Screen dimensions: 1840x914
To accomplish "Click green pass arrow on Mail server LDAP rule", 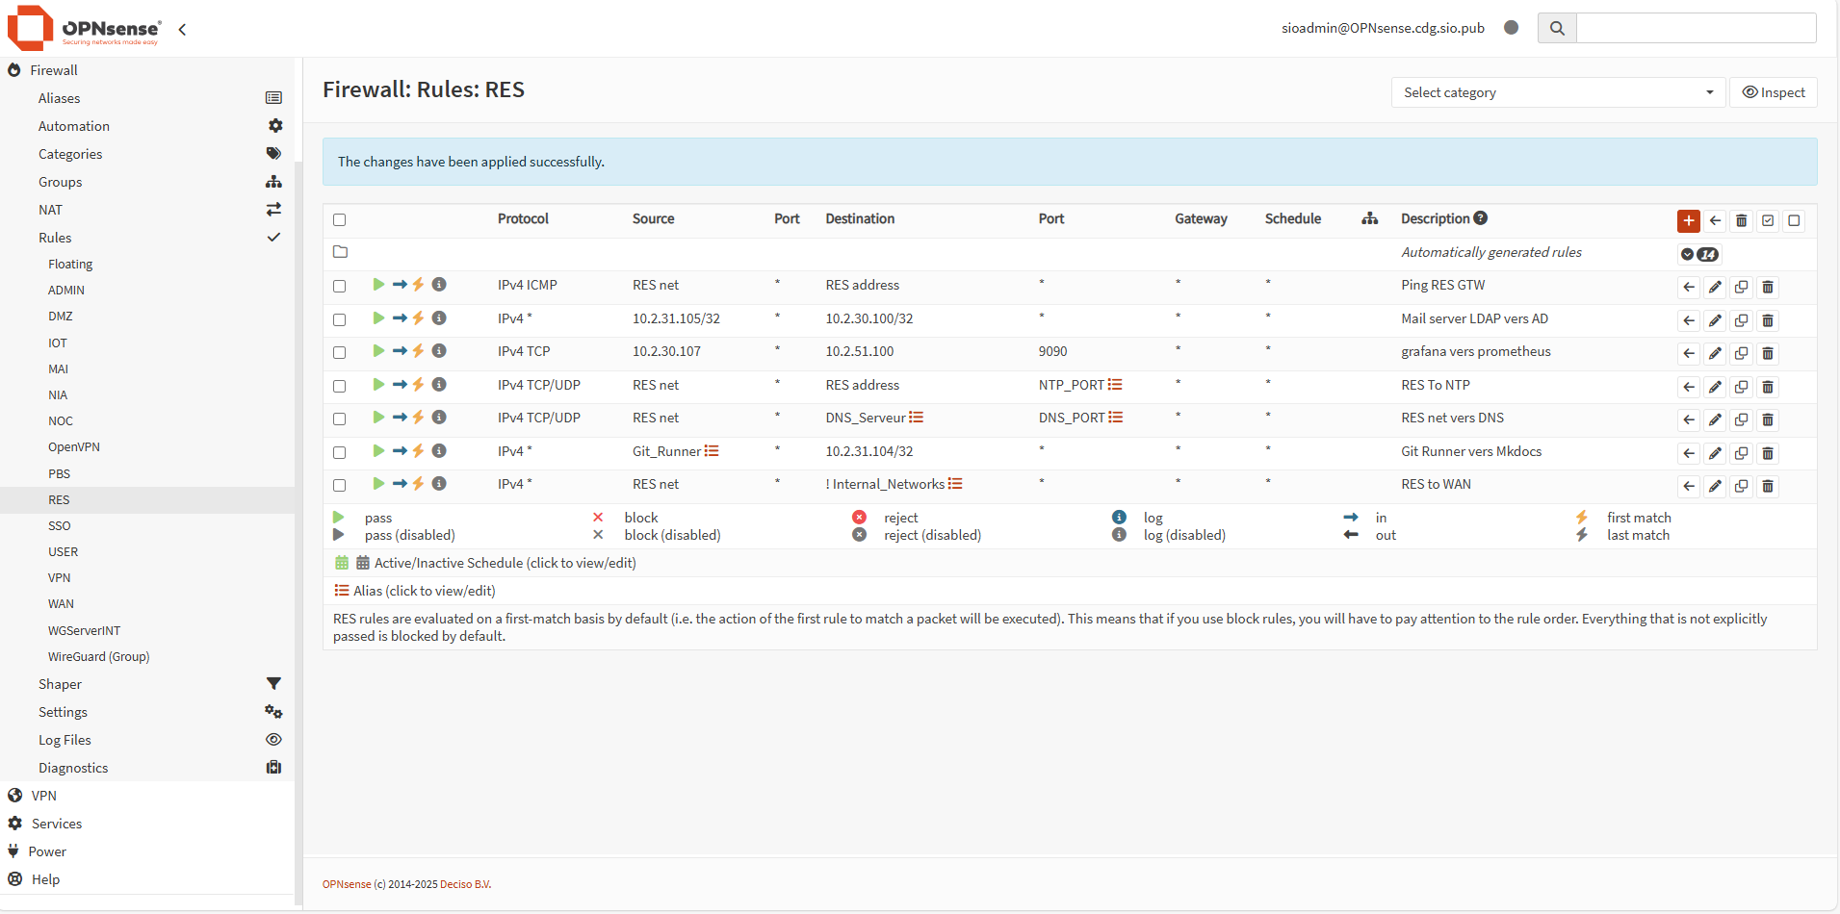I will coord(378,318).
